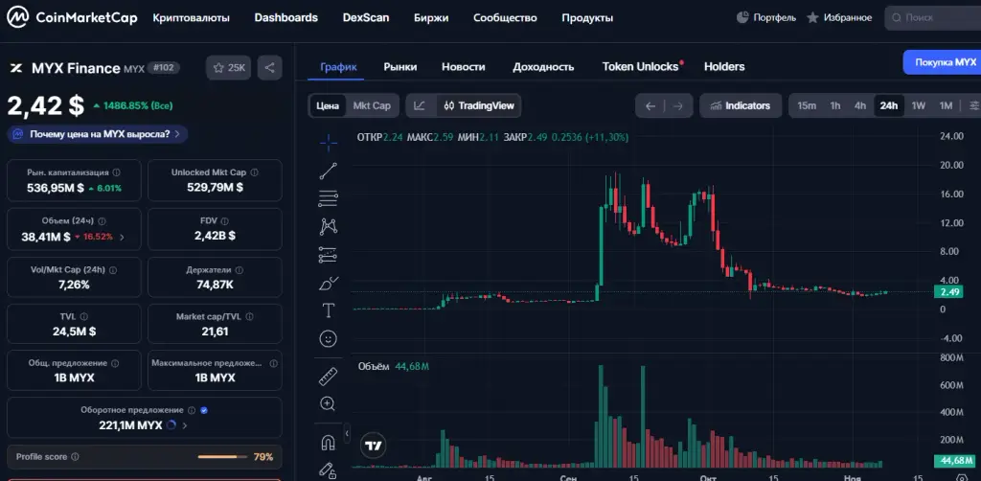Show info for Держатели
Image resolution: width=981 pixels, height=481 pixels.
240,269
